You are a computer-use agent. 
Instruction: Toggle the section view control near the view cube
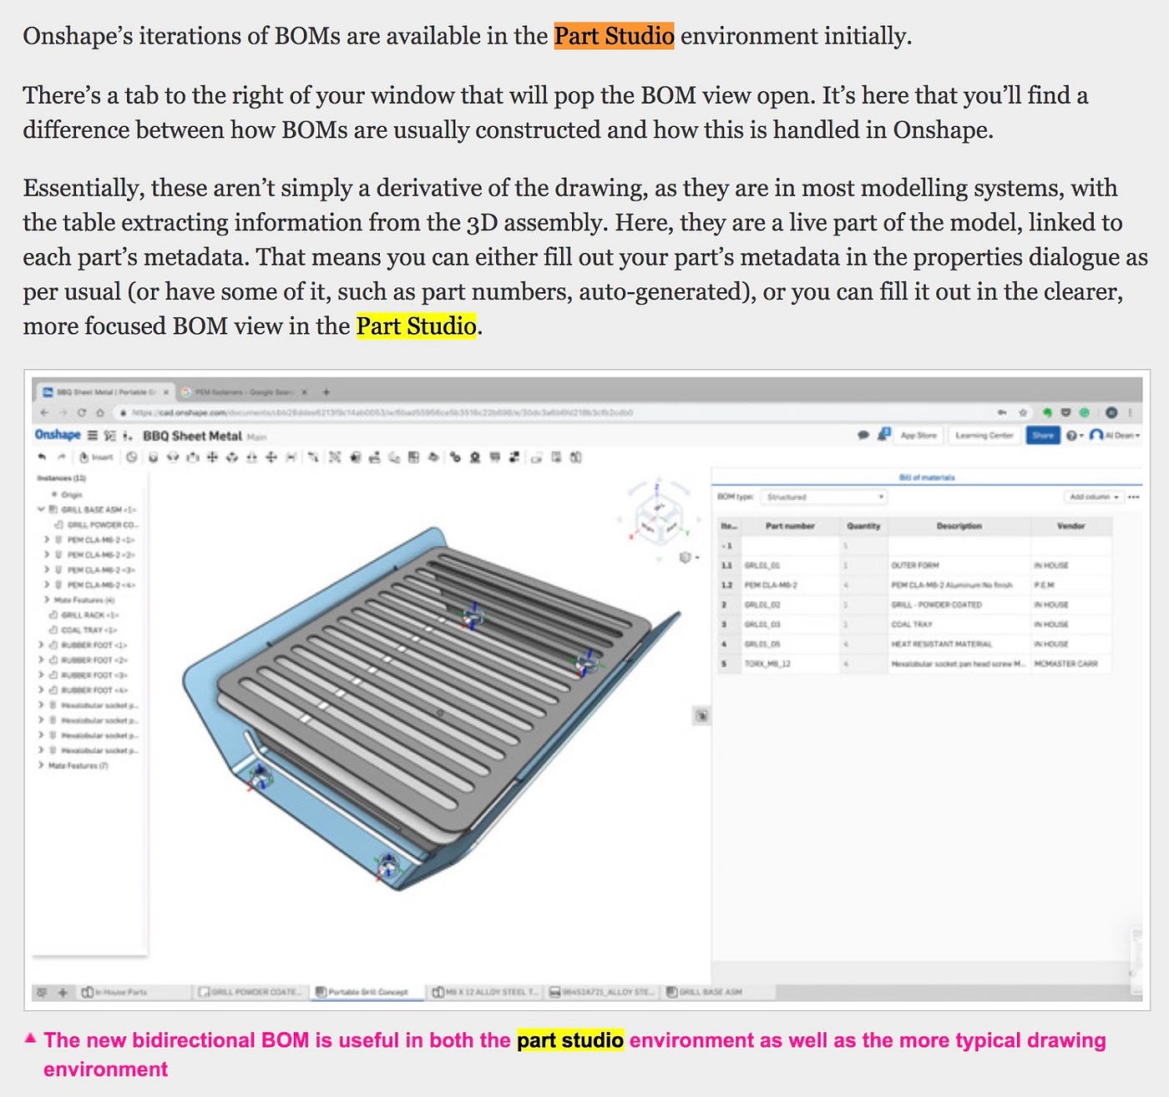tap(686, 556)
